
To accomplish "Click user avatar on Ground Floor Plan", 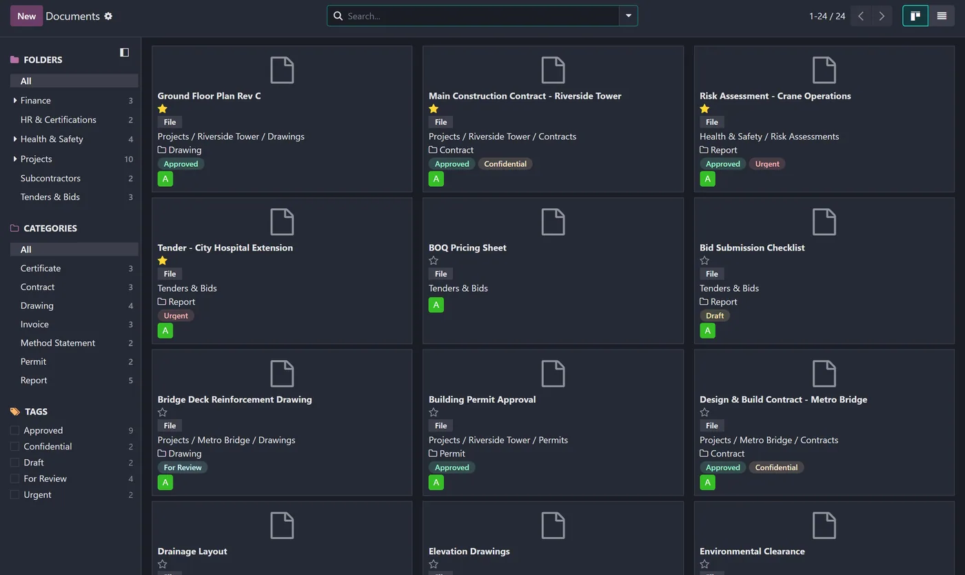I will click(165, 179).
